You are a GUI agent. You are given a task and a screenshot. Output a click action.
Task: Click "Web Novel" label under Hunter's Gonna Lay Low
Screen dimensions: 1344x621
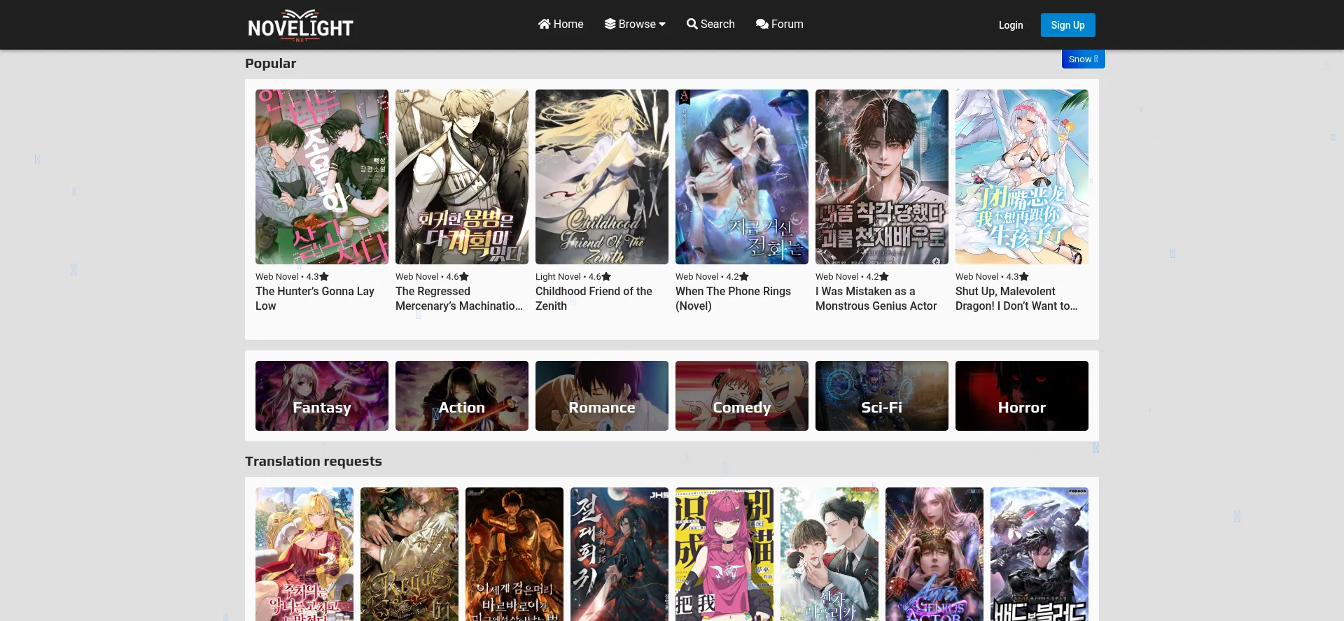[x=277, y=277]
